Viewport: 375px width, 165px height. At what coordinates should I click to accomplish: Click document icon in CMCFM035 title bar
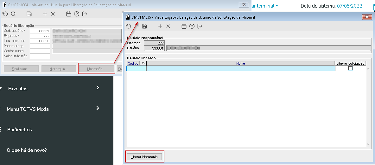127,17
